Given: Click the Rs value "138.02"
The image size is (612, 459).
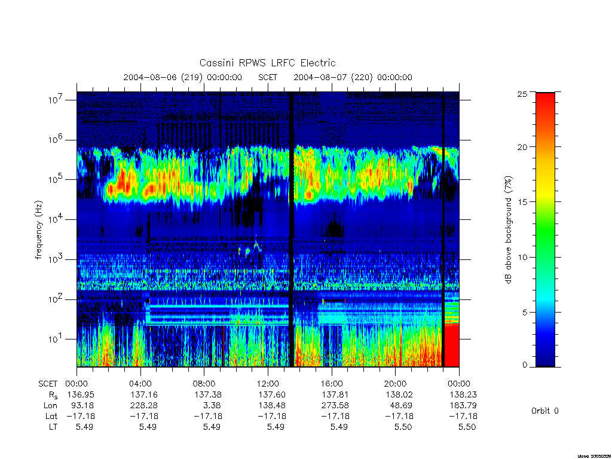Looking at the screenshot, I should pyautogui.click(x=399, y=394).
